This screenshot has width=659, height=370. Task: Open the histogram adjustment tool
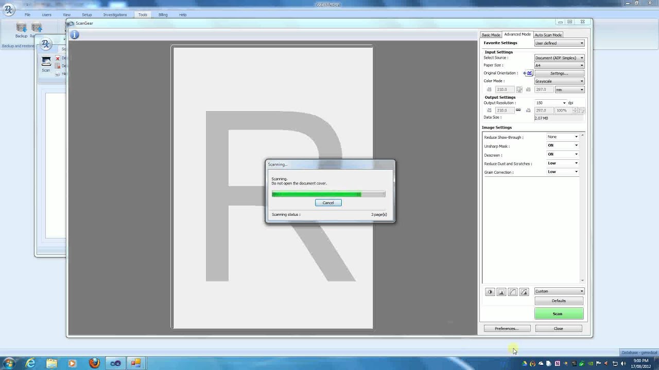501,292
